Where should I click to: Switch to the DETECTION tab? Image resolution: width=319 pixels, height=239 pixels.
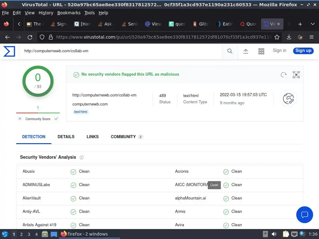(34, 137)
